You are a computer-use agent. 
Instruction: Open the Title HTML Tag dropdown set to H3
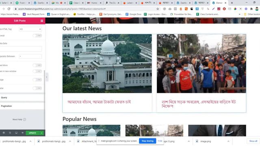tap(30, 29)
